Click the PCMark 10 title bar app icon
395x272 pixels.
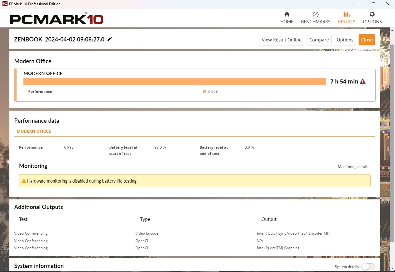pos(5,4)
